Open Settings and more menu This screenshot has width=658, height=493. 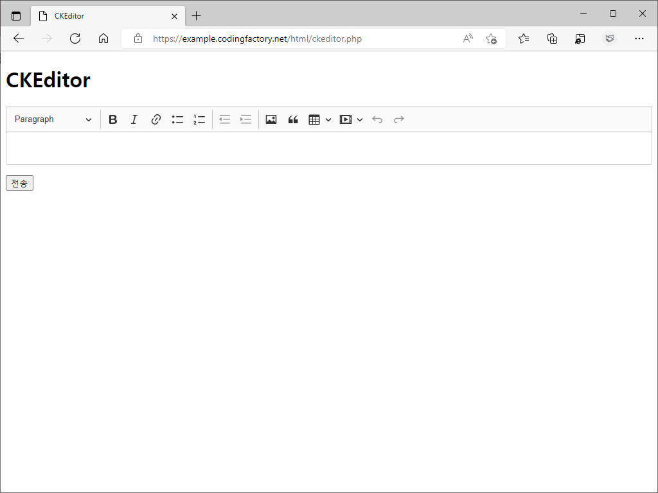point(639,39)
